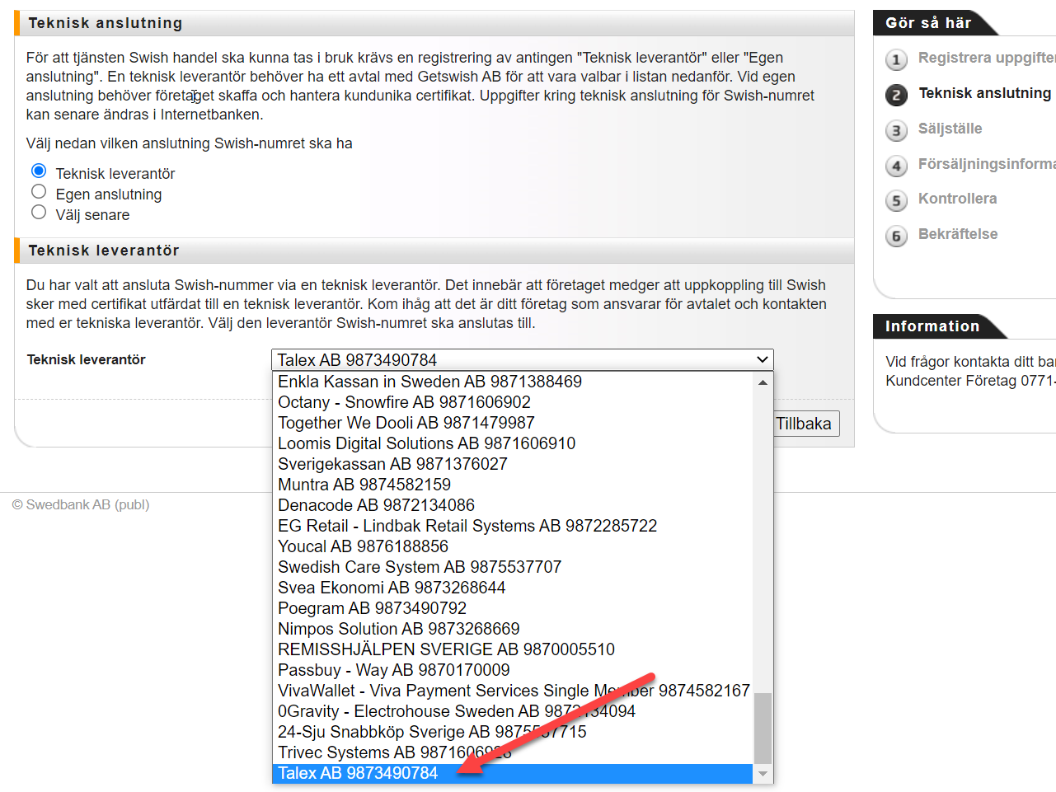
Task: Click the list scrollbar down arrow
Action: (x=763, y=774)
